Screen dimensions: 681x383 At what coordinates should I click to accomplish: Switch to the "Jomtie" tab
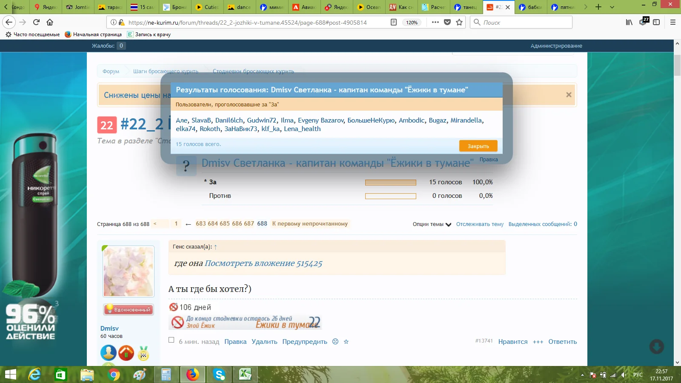click(78, 7)
